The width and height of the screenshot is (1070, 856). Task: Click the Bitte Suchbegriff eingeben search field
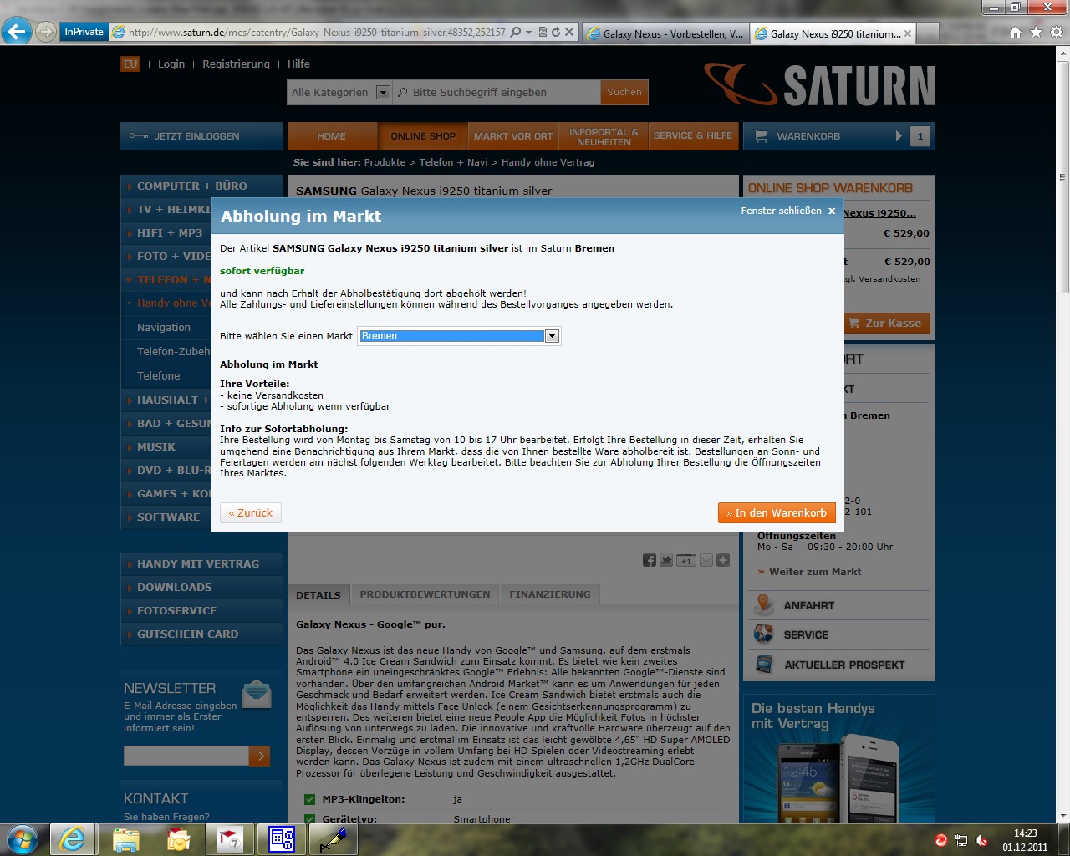click(x=497, y=92)
